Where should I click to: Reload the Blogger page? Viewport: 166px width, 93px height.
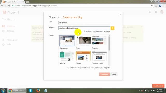tap(9, 6)
